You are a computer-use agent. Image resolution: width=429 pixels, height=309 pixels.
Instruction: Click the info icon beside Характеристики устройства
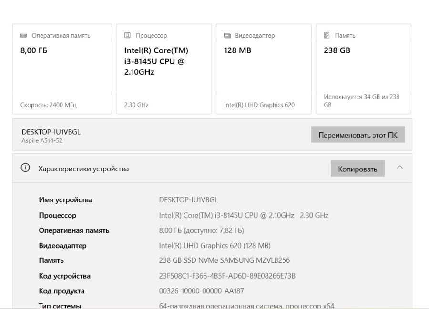click(25, 168)
